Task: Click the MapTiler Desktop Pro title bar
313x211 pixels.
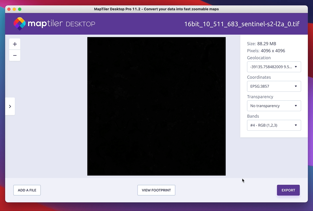Action: pyautogui.click(x=156, y=9)
